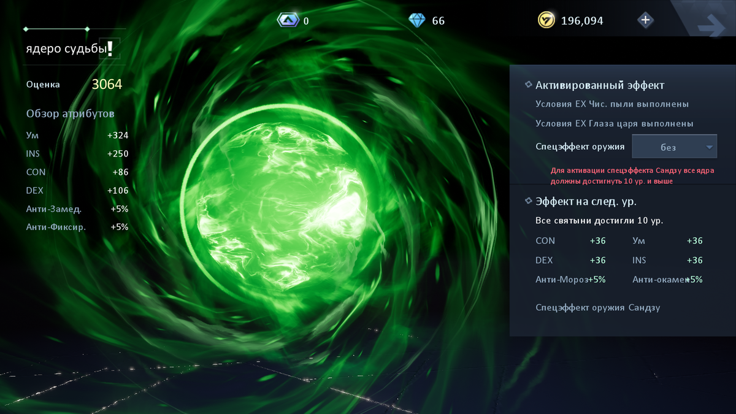Click the Анти-Замед. +5% row
This screenshot has height=414, width=736.
click(x=77, y=209)
